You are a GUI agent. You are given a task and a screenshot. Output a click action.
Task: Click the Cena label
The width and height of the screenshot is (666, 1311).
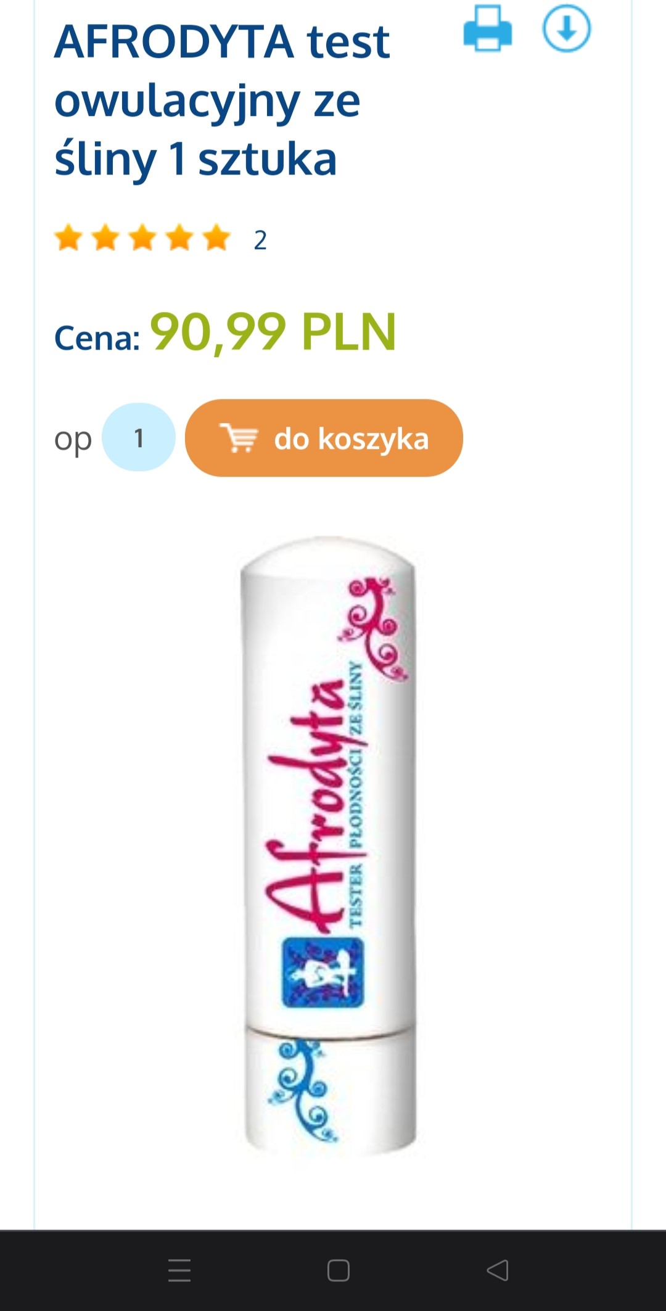tap(97, 338)
